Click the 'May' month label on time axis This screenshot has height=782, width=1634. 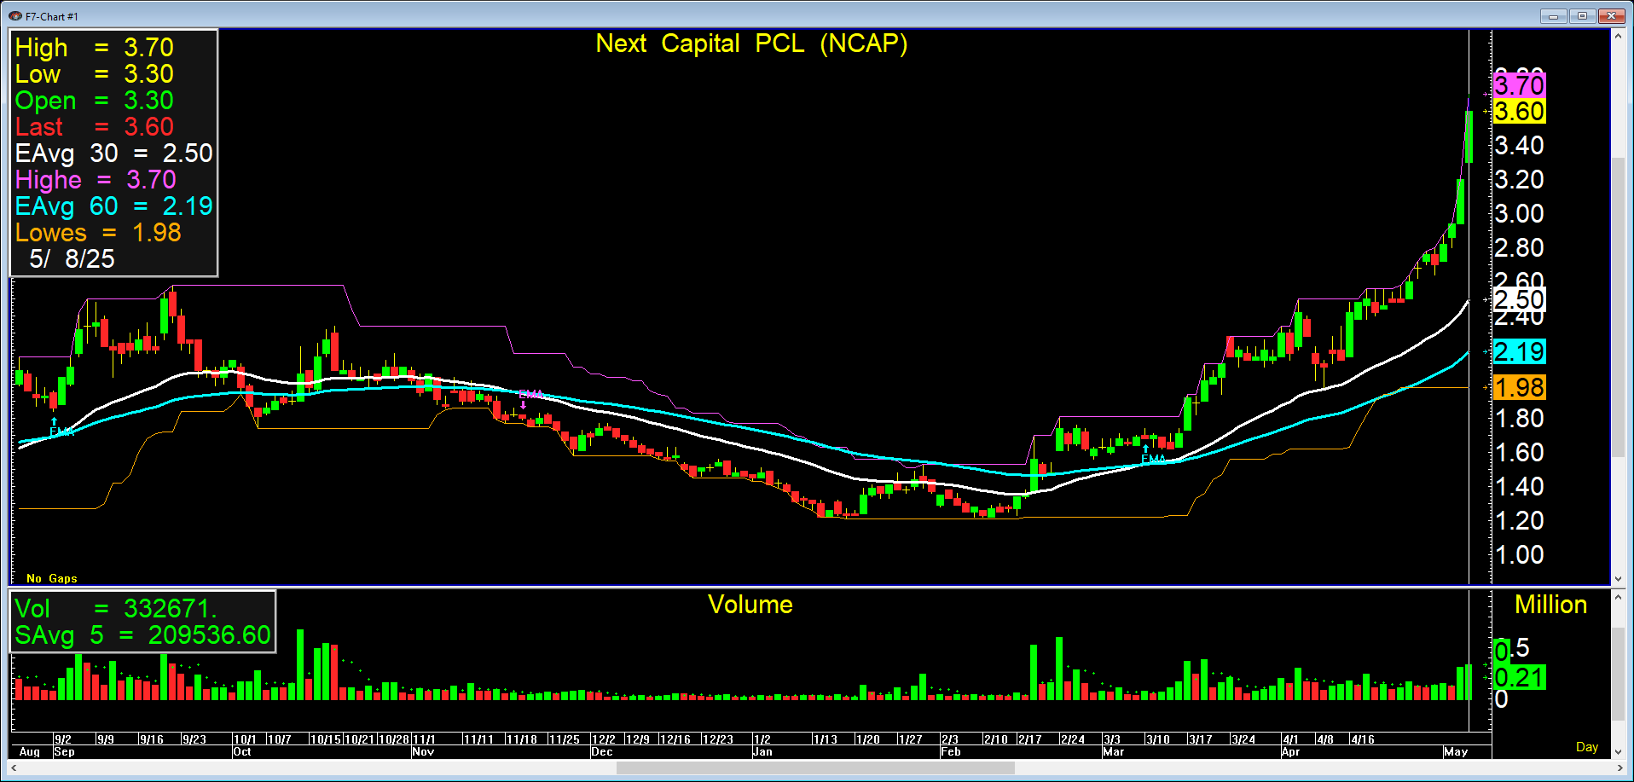coord(1456,752)
